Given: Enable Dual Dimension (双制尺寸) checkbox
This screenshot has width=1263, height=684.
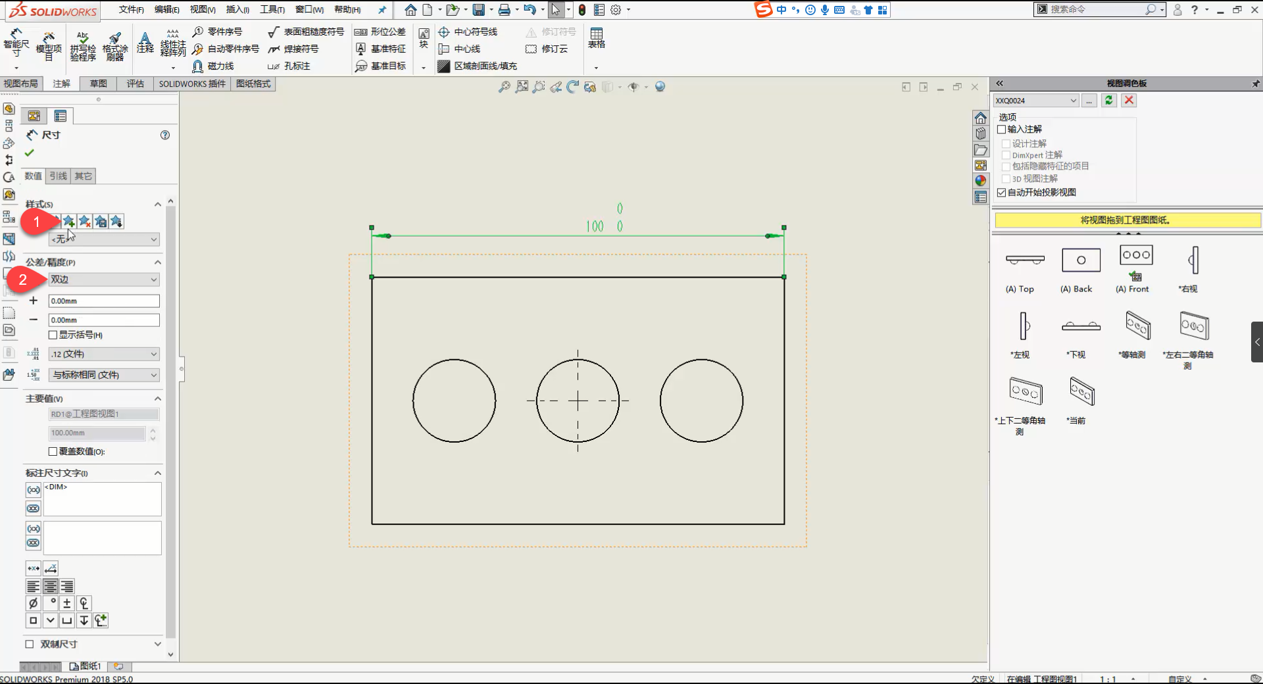Looking at the screenshot, I should (x=29, y=644).
